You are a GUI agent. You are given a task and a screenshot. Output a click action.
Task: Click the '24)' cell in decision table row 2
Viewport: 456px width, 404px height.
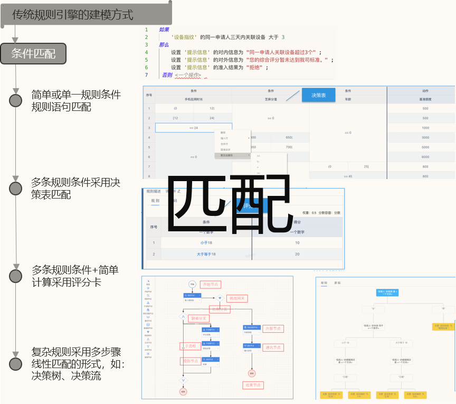coord(212,118)
